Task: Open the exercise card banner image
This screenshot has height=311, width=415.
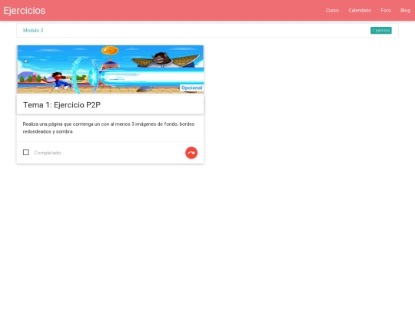Action: [111, 69]
